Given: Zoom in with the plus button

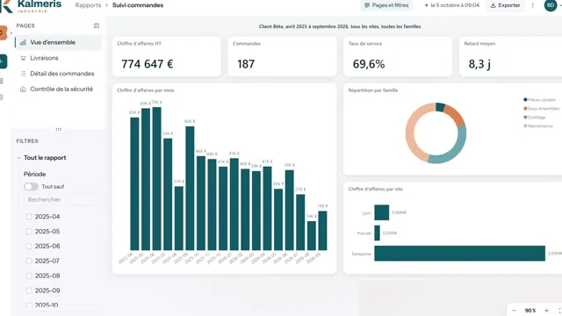Looking at the screenshot, I should click(546, 310).
